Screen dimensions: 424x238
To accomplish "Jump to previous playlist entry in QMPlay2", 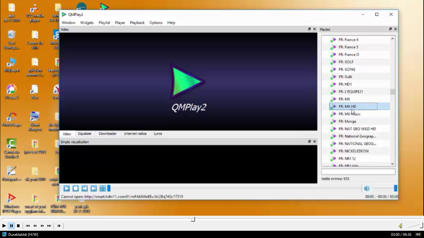I will click(x=84, y=188).
